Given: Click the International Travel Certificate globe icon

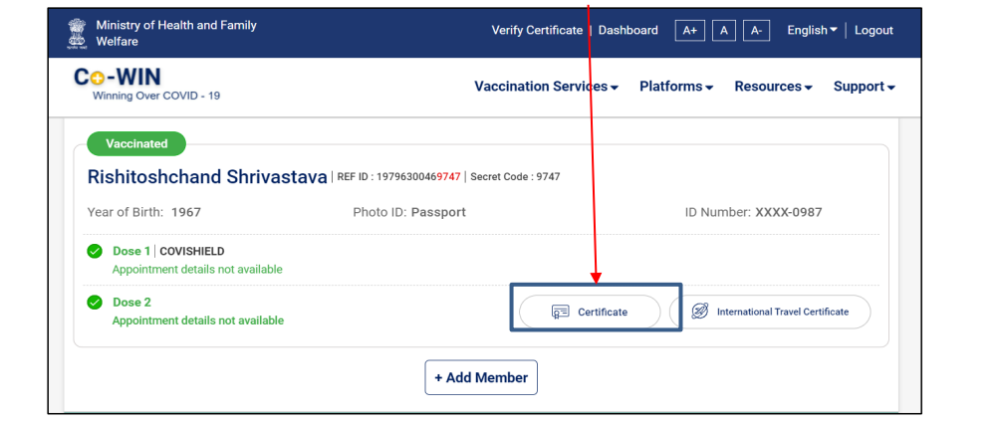Looking at the screenshot, I should pos(700,312).
